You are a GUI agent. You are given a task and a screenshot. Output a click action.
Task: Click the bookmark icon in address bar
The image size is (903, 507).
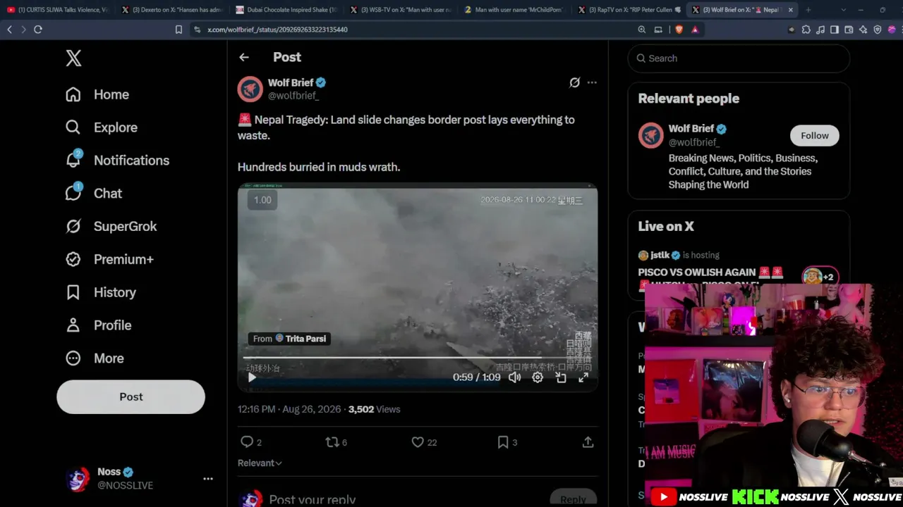[178, 30]
